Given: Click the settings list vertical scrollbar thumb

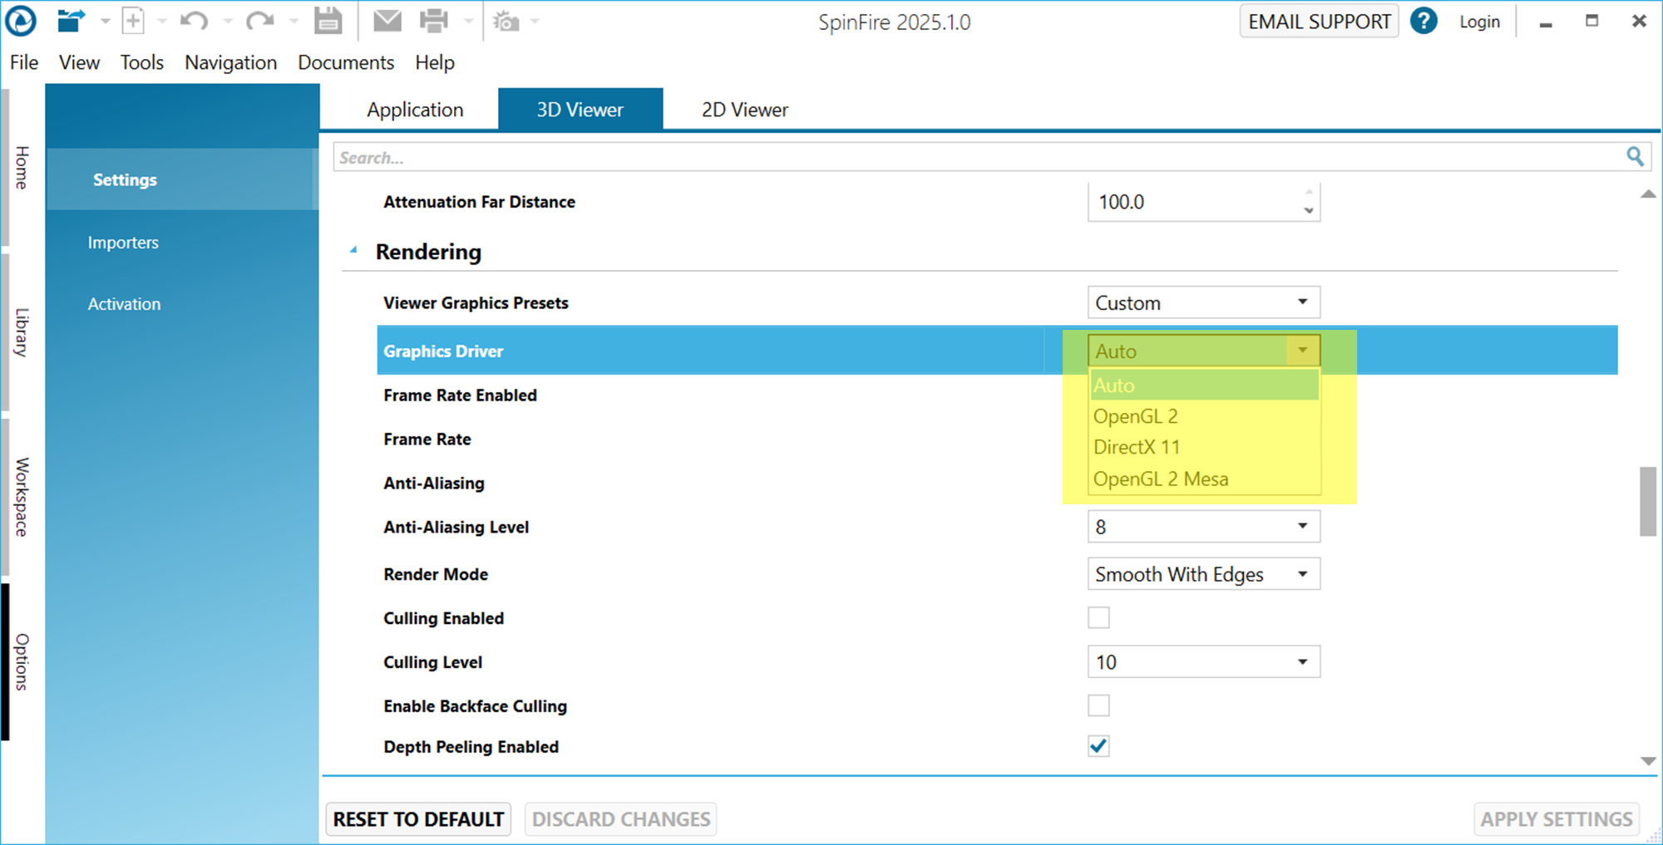Looking at the screenshot, I should coord(1647,502).
